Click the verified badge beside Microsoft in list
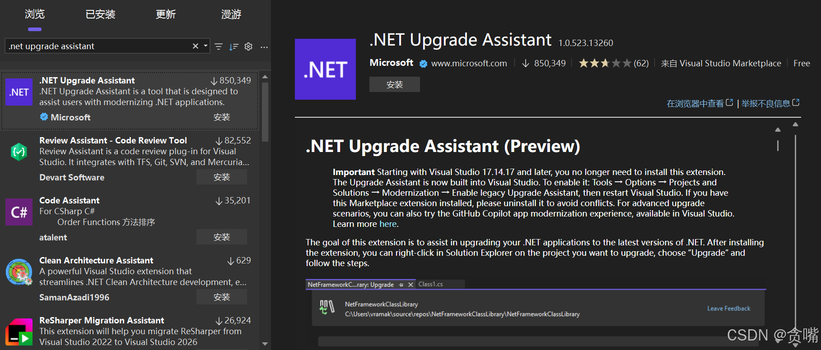This screenshot has height=350, width=821. [x=44, y=117]
